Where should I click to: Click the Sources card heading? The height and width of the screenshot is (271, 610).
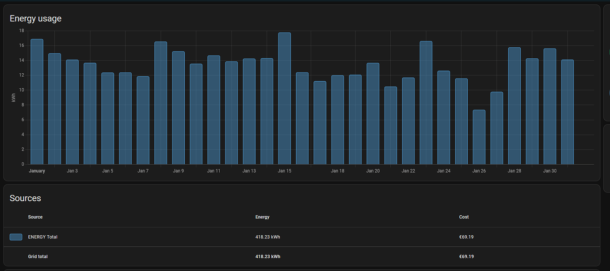[25, 198]
